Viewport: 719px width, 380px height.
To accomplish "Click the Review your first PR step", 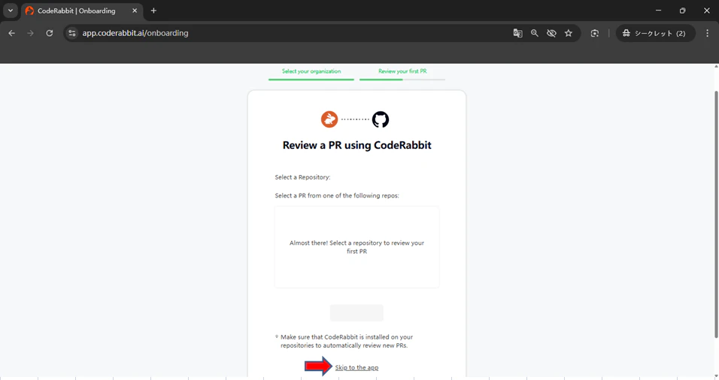I will click(x=402, y=71).
